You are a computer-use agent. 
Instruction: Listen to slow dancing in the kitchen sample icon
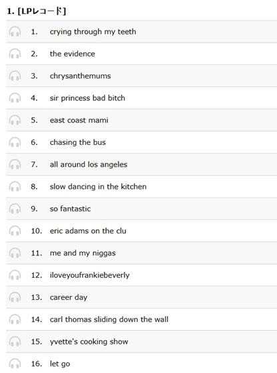pos(15,186)
